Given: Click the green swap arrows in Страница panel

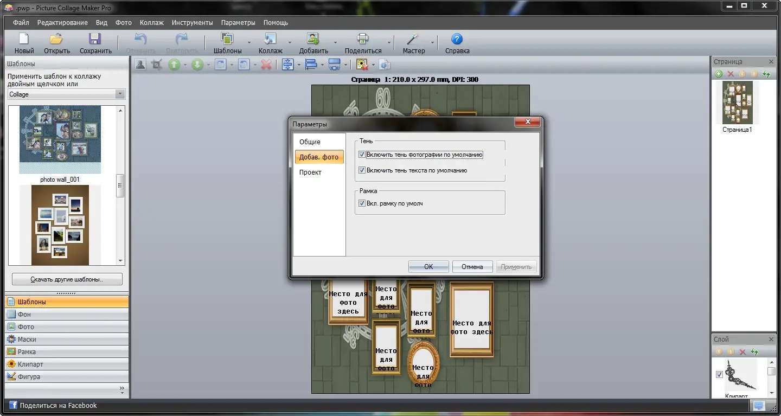Looking at the screenshot, I should coord(767,74).
